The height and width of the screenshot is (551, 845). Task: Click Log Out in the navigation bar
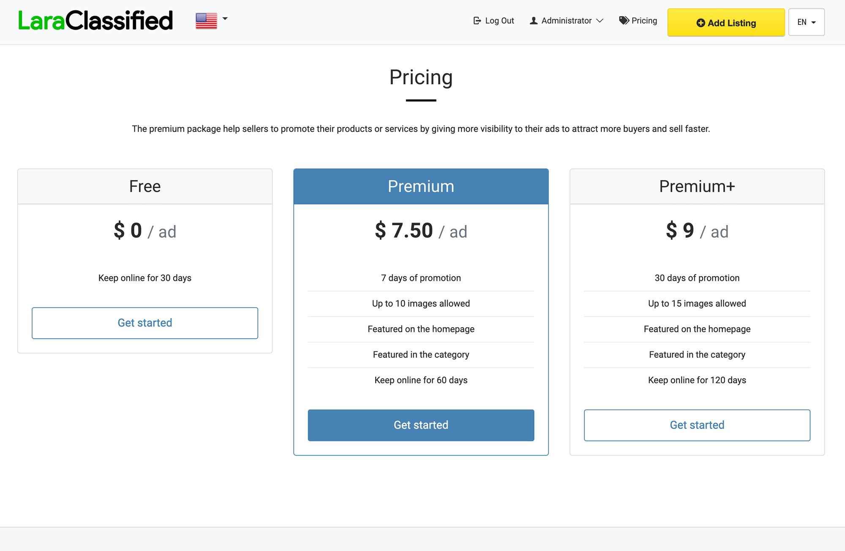499,21
